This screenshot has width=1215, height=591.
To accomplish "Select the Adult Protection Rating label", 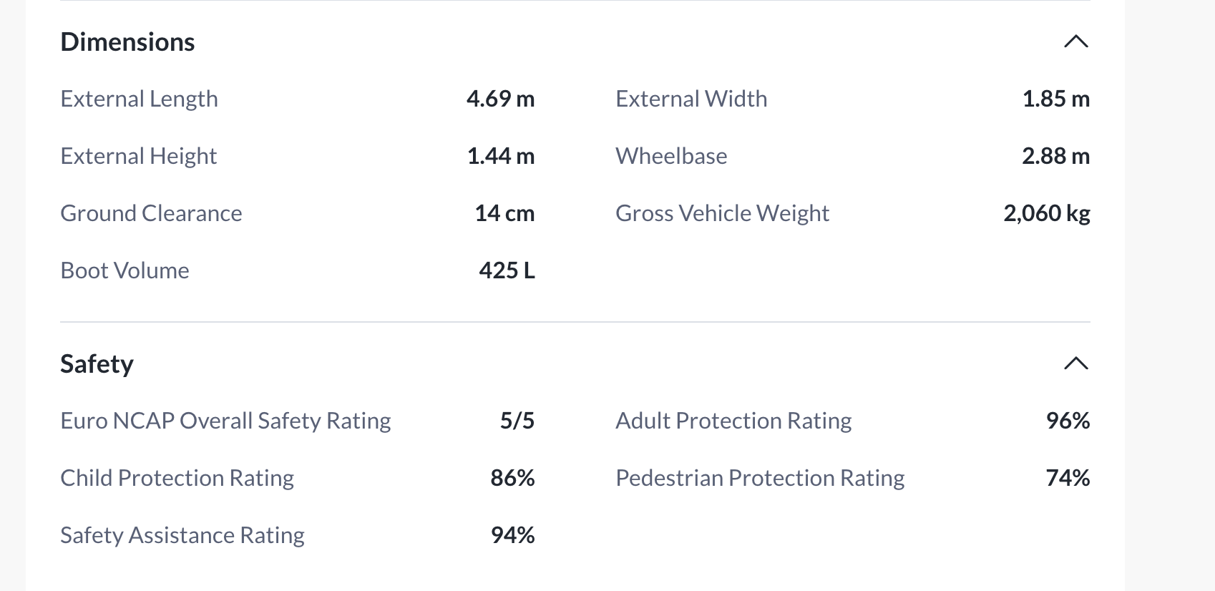I will pyautogui.click(x=733, y=421).
